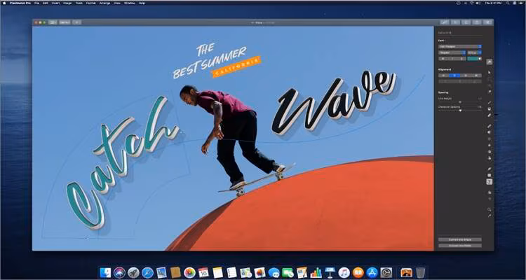
Task: Open the Window menu
Action: click(130, 3)
